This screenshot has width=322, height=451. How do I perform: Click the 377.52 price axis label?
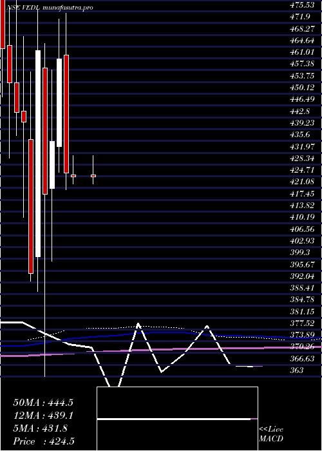point(303,323)
